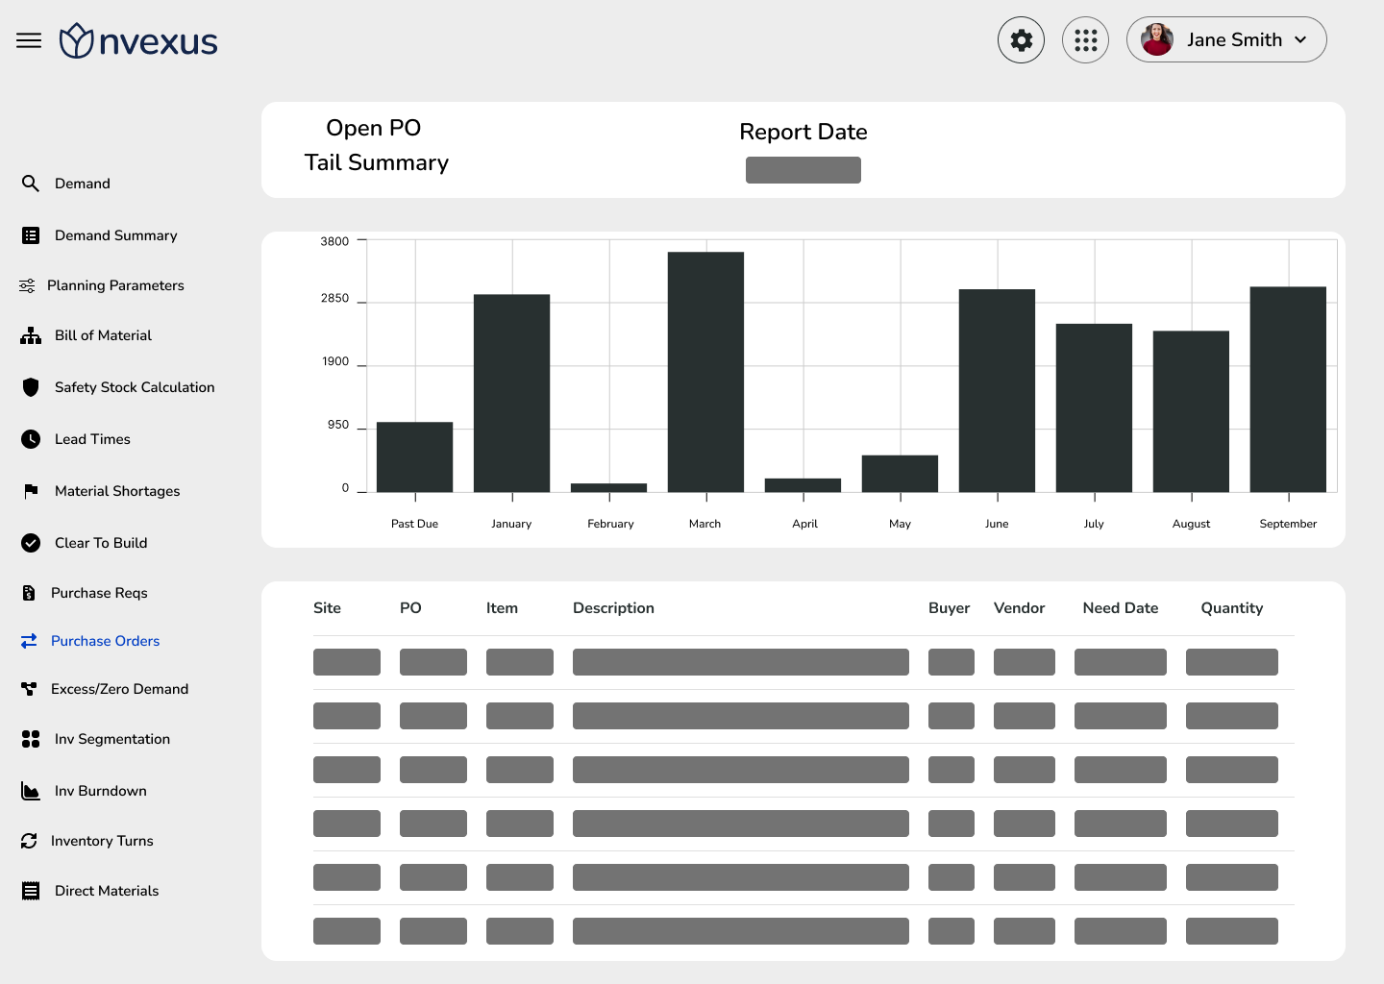Click the Direct Materials receipt icon

31,891
